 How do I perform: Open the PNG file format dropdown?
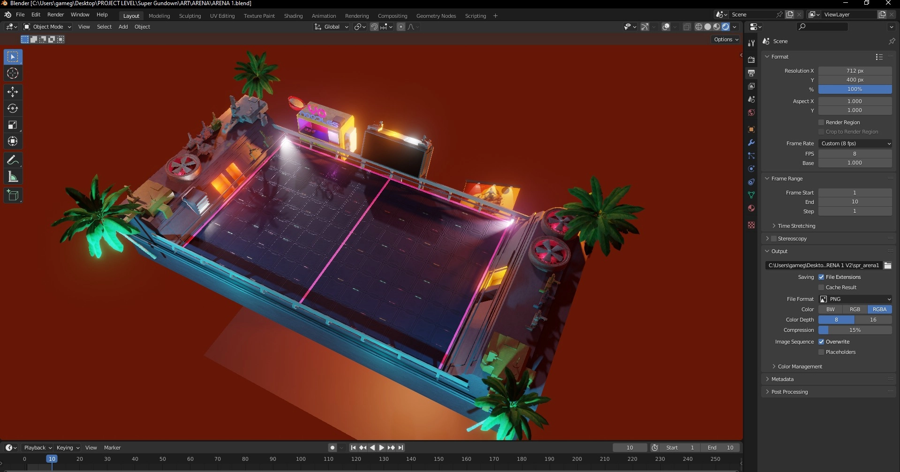pyautogui.click(x=855, y=299)
